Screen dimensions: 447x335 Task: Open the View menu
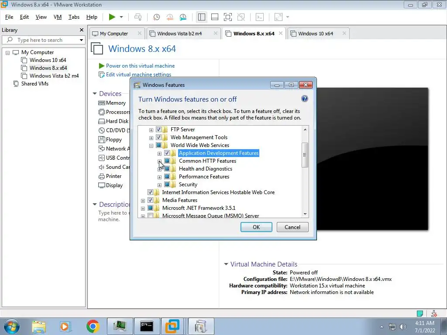tap(41, 17)
